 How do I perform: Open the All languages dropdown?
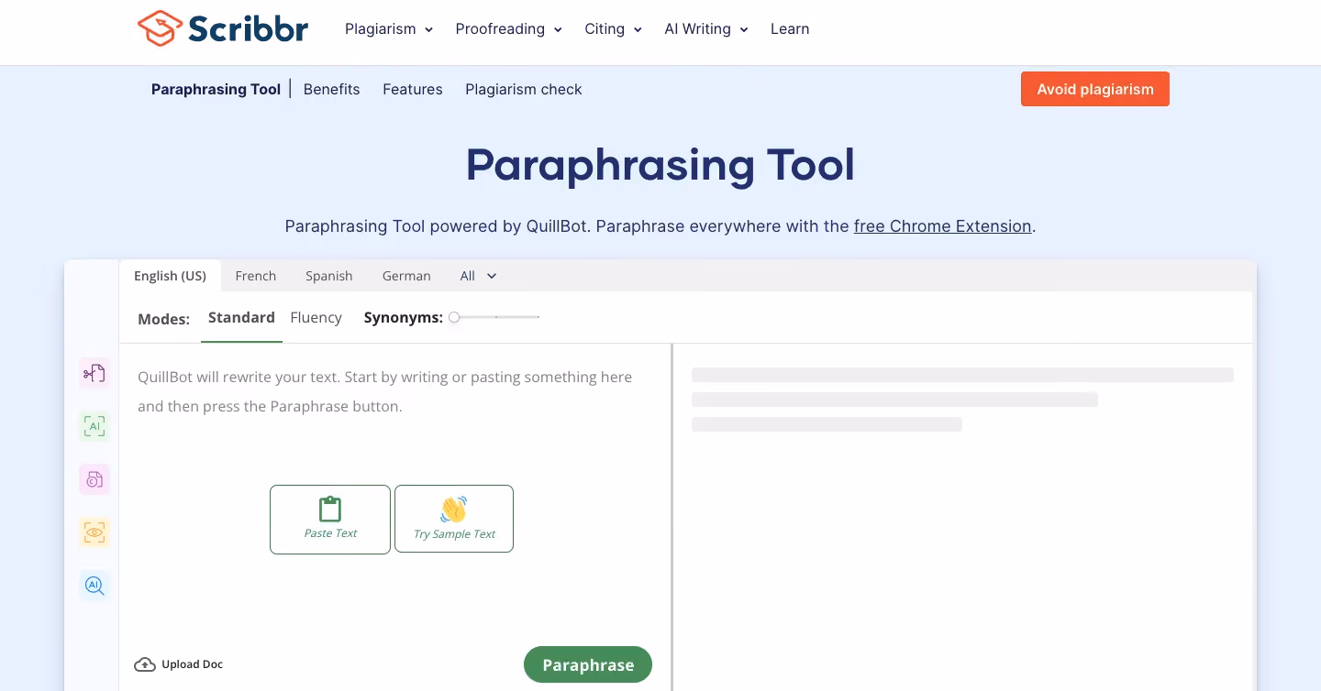click(x=479, y=276)
